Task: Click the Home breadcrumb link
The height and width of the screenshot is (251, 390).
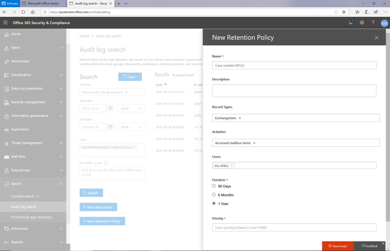Action: 84,36
